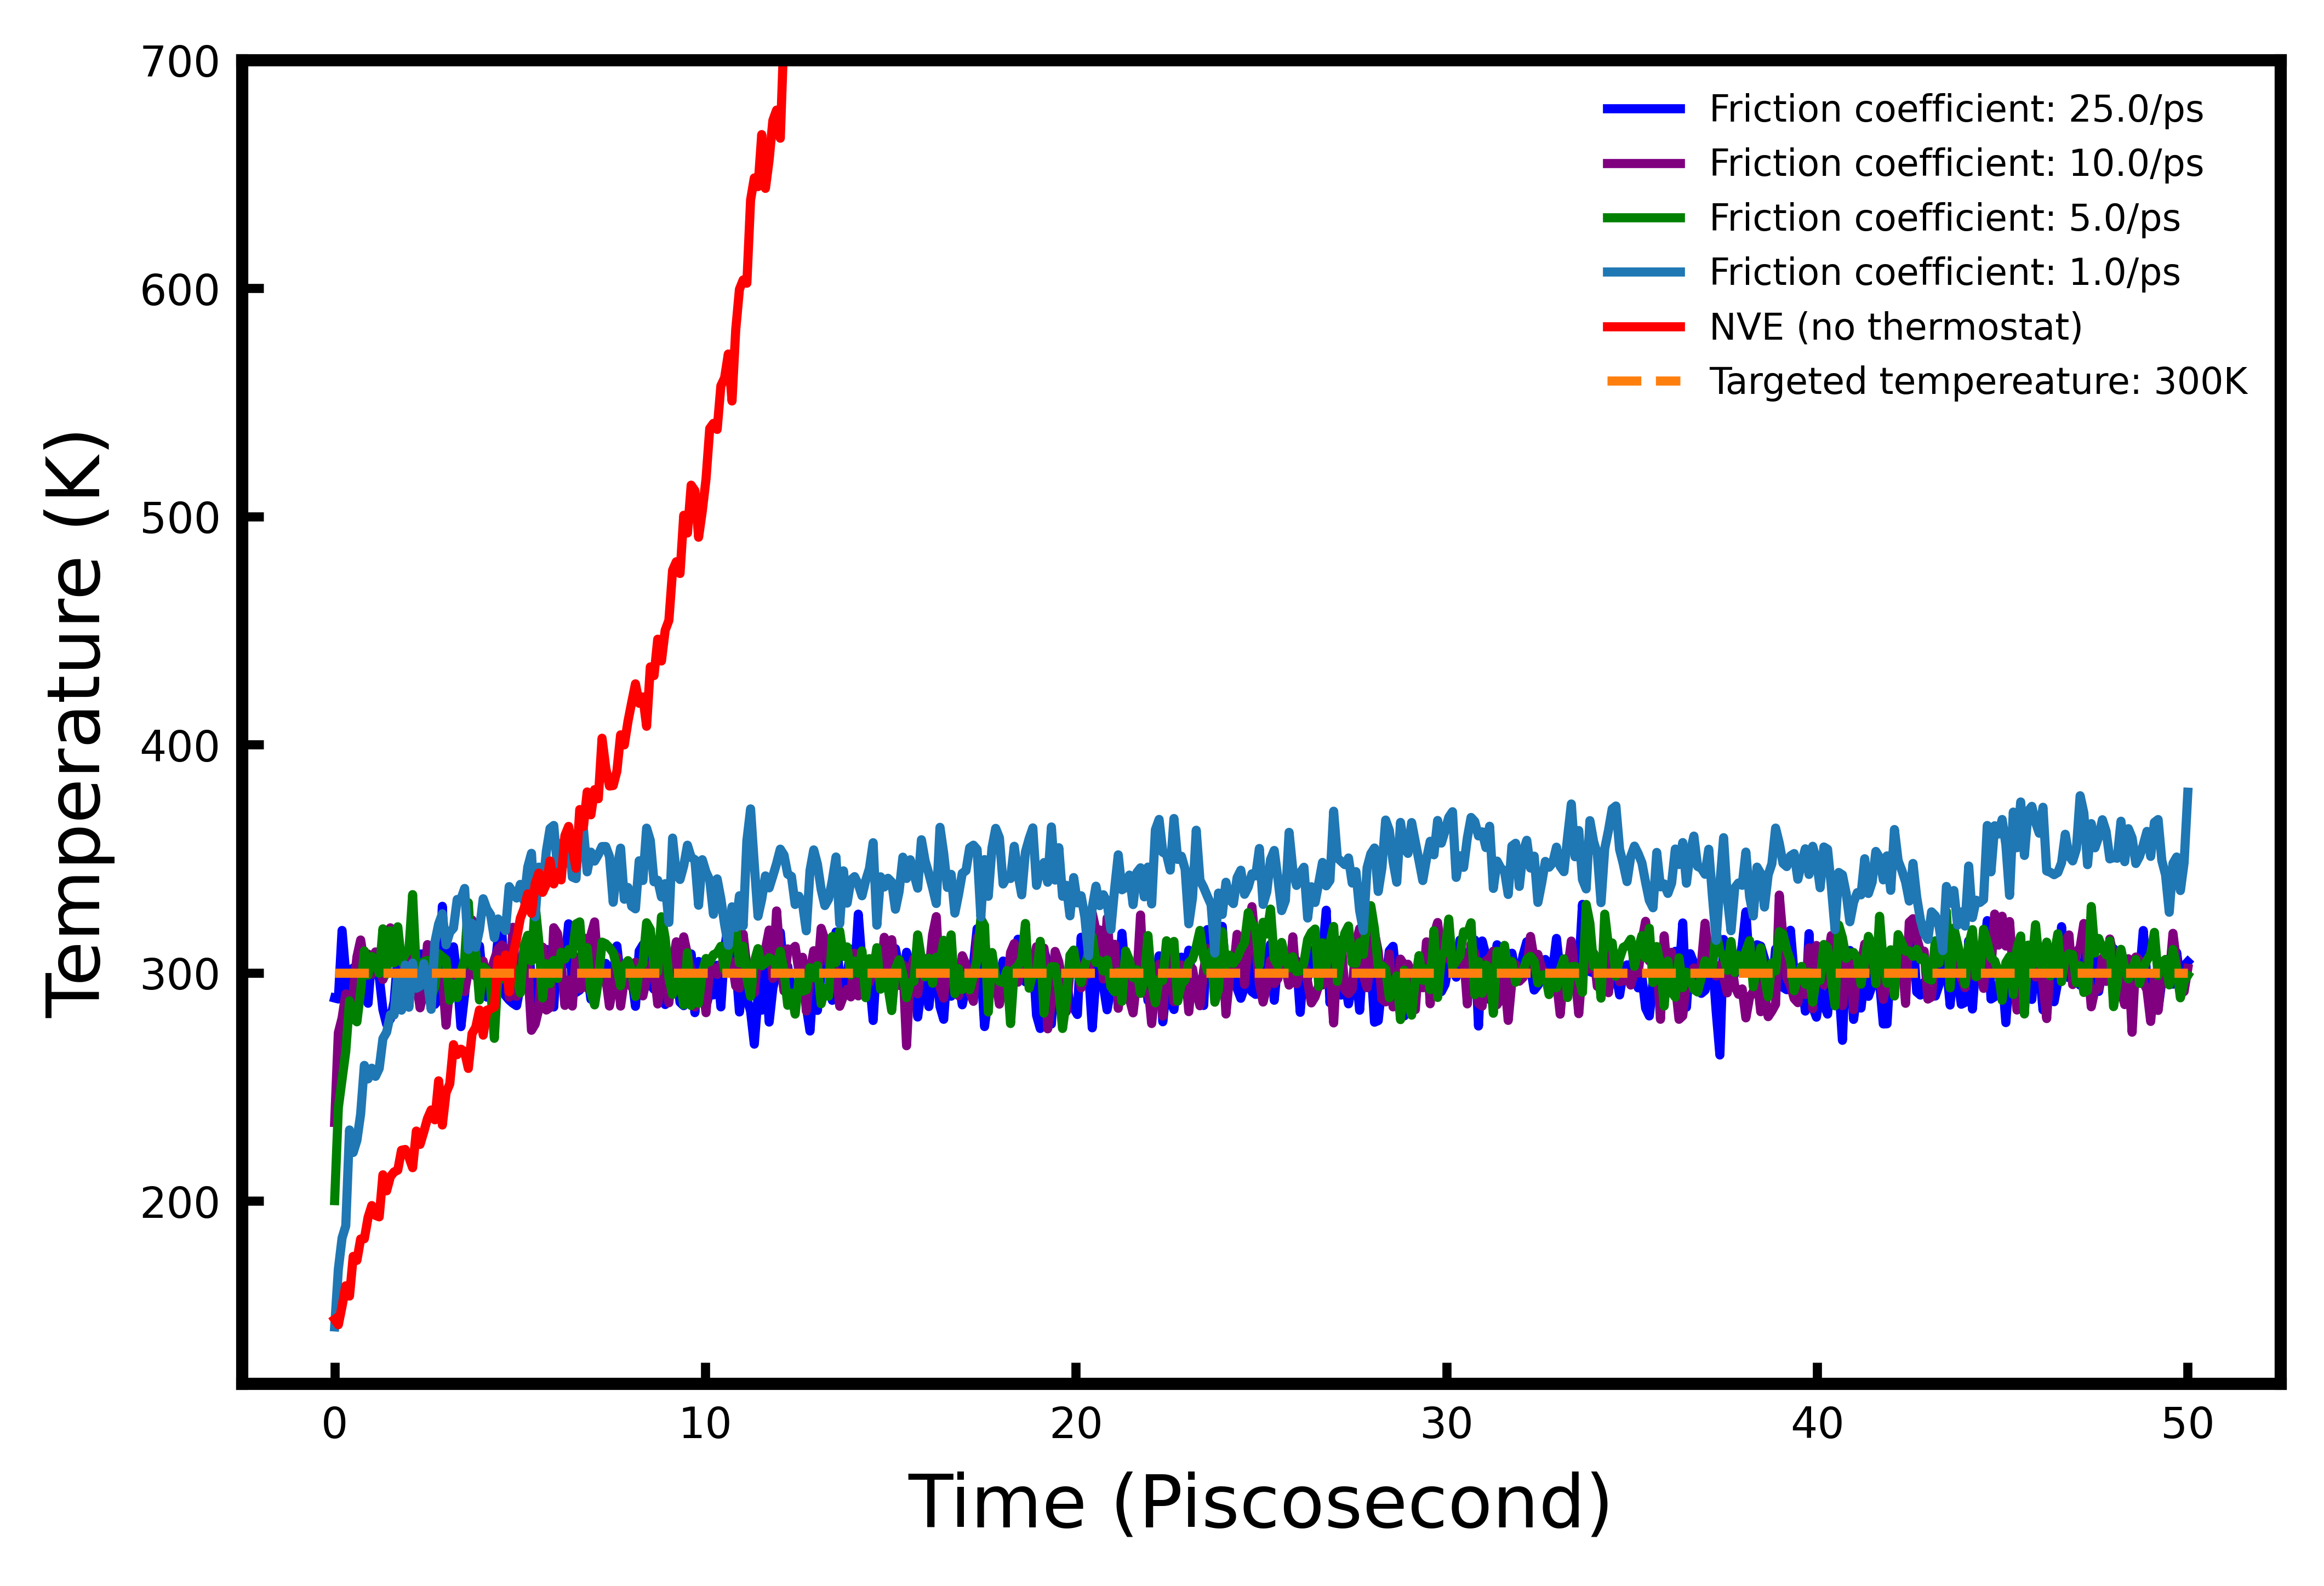
Task: Click the 'Time (Piscosecond)' x-axis title
Action: (x=1259, y=1504)
